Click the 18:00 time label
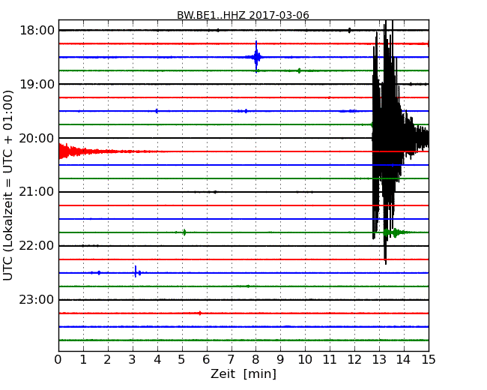Viewport: 487px width, 390px height. click(x=37, y=31)
